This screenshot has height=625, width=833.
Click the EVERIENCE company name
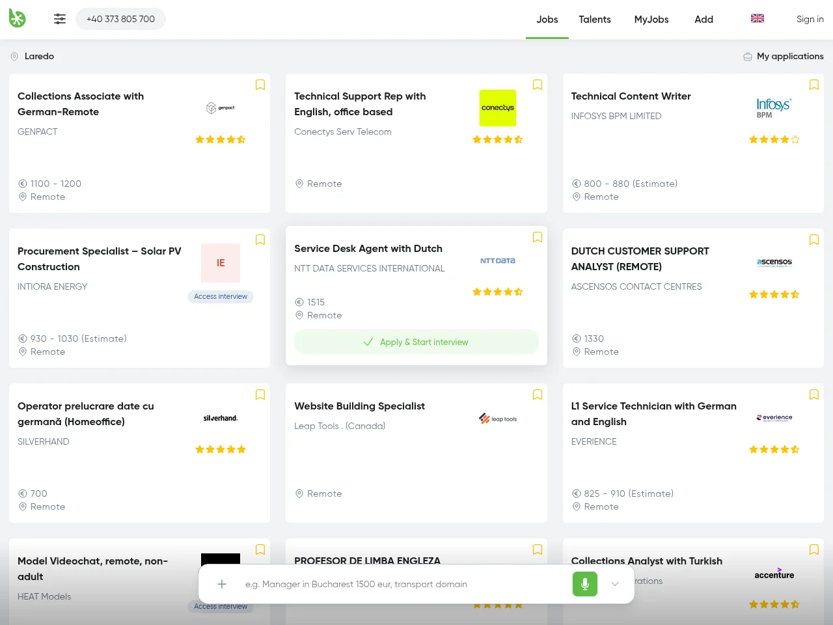(x=594, y=441)
